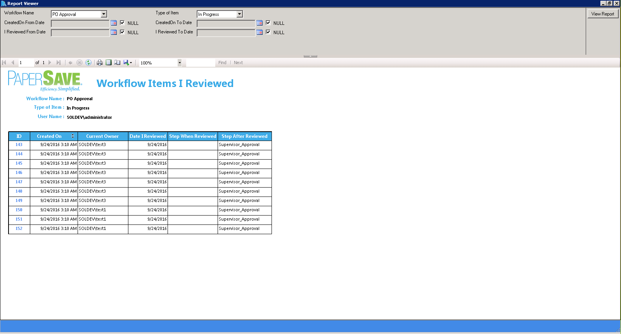Click the Refresh report icon
This screenshot has height=334, width=621.
click(x=88, y=63)
